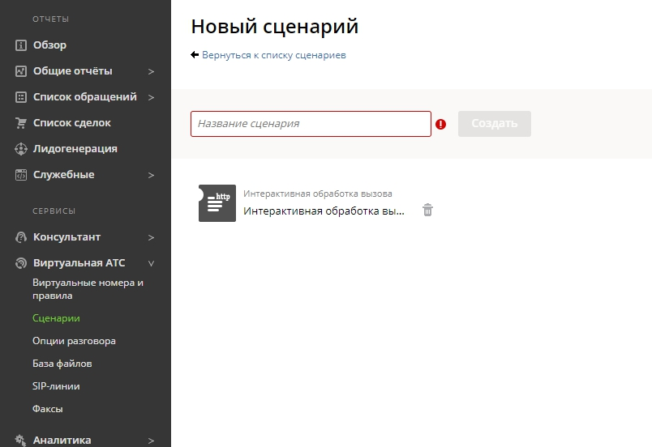Screen dimensions: 652x447
Task: Click the Обзор info icon
Action: coord(21,45)
